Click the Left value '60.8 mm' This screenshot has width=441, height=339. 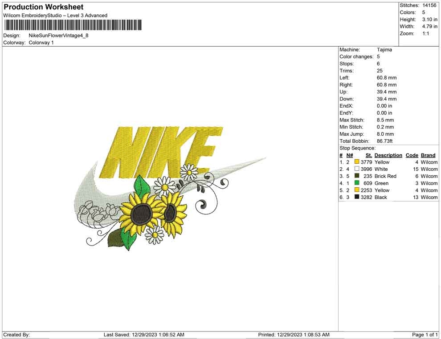point(387,78)
